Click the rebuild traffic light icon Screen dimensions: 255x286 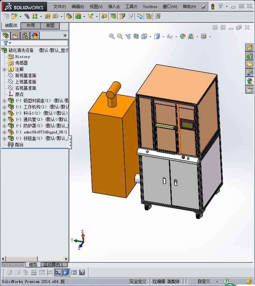[x=212, y=7]
